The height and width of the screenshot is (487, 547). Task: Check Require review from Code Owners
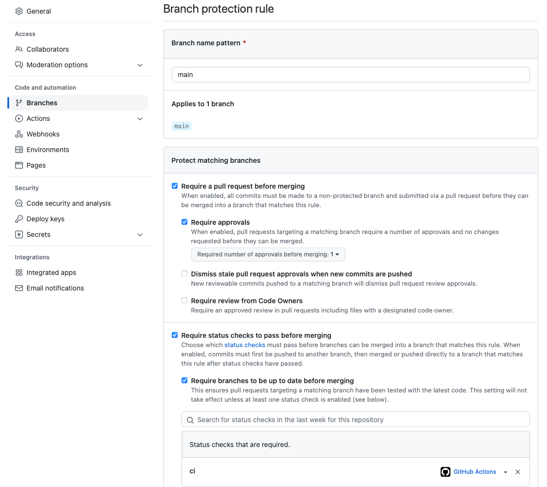pos(184,300)
